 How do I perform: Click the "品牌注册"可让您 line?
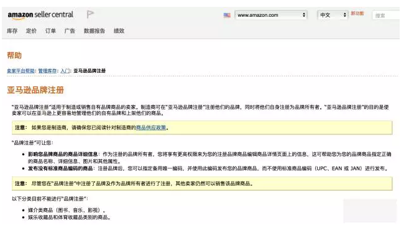[x=32, y=143]
